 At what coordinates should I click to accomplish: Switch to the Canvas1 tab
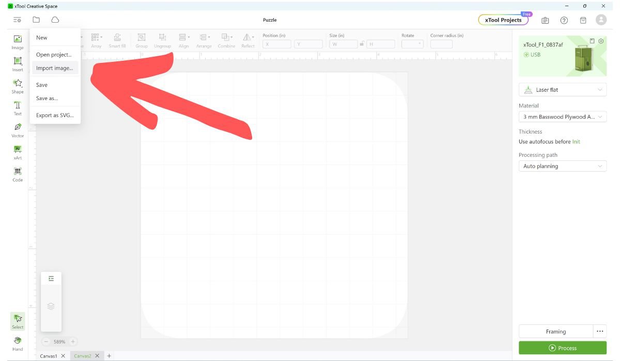(x=49, y=356)
